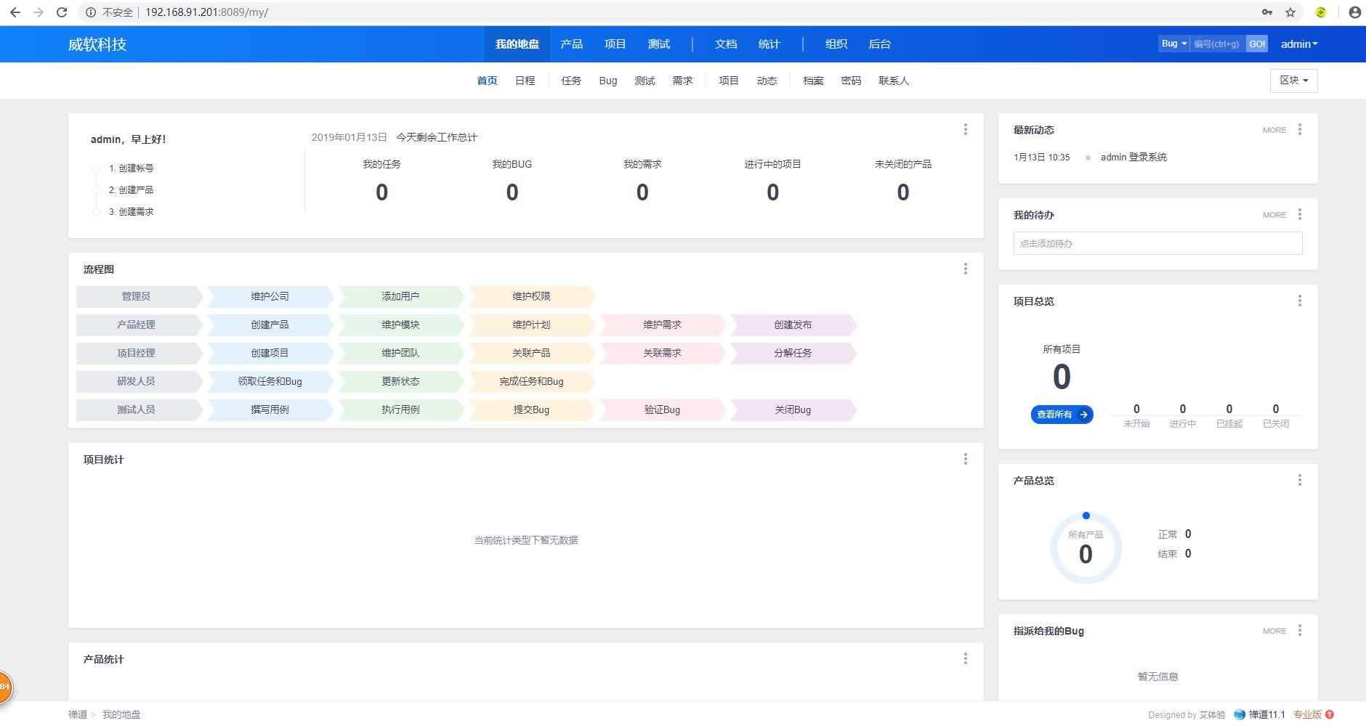
Task: Reload the page with the refresh icon
Action: pyautogui.click(x=62, y=12)
